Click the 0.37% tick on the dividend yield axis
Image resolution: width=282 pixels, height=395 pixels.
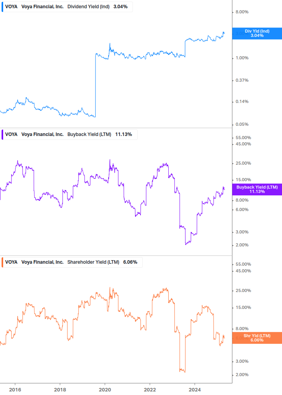[242, 80]
